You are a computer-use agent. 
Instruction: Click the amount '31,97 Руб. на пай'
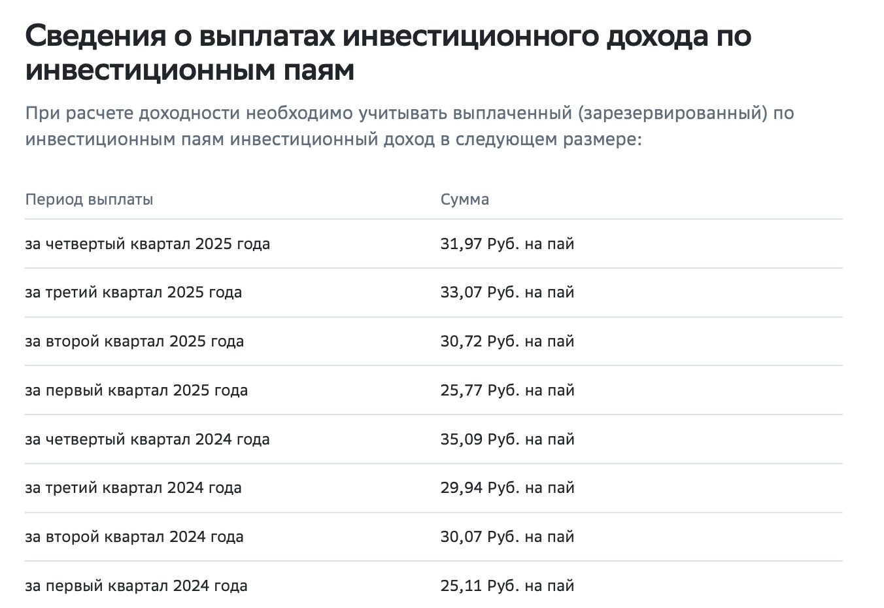click(507, 244)
